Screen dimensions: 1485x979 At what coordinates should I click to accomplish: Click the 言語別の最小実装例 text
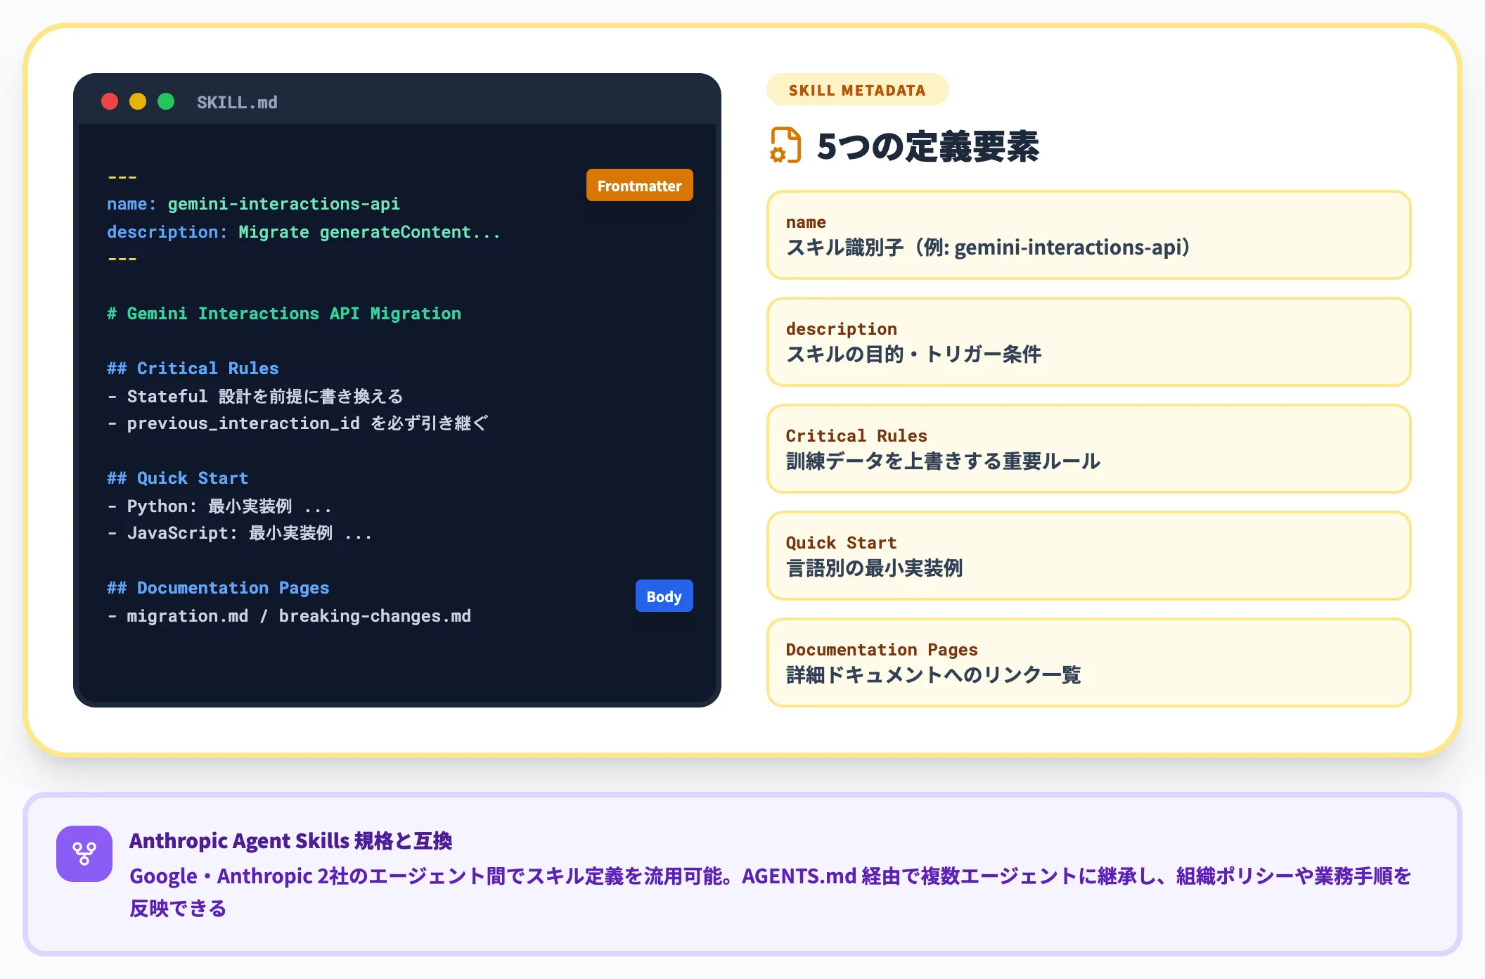pyautogui.click(x=875, y=568)
